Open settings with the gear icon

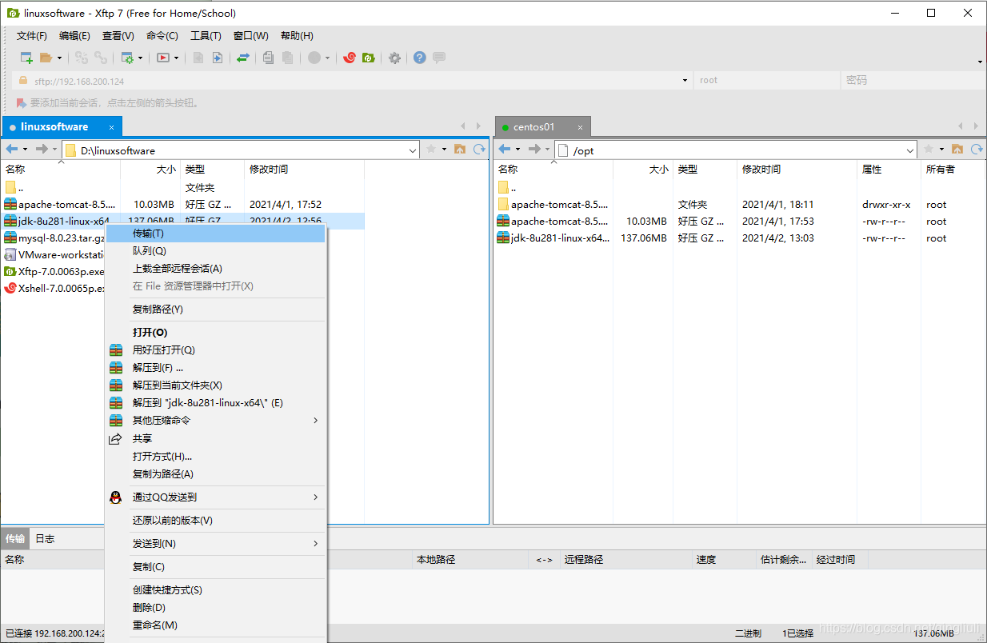(x=394, y=58)
